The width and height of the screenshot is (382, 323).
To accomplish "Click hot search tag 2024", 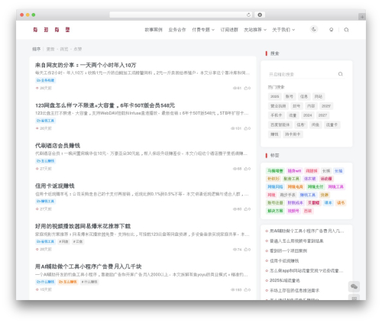I will click(x=307, y=115).
